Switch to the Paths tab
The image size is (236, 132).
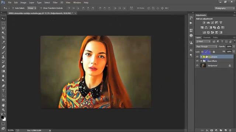pos(215,37)
